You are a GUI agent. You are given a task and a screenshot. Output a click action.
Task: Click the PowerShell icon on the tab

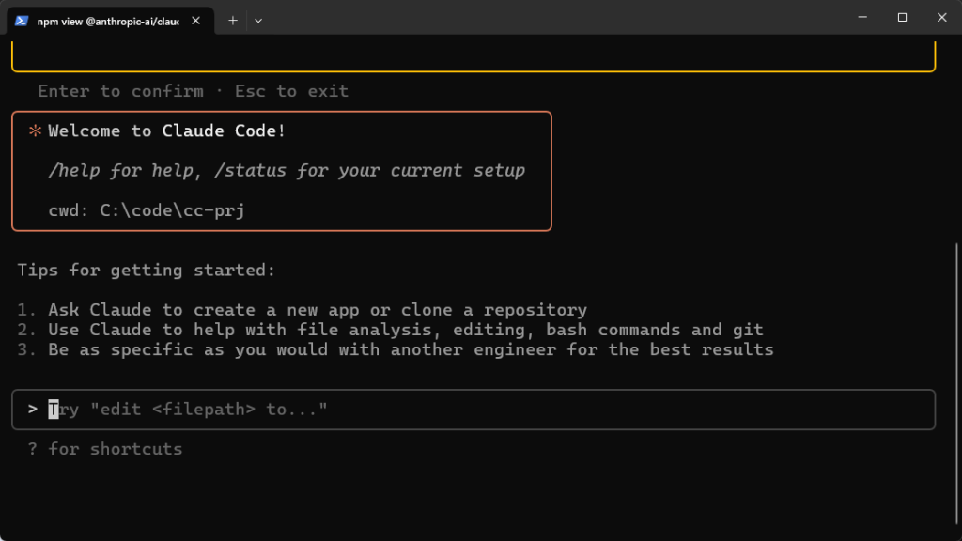[22, 21]
